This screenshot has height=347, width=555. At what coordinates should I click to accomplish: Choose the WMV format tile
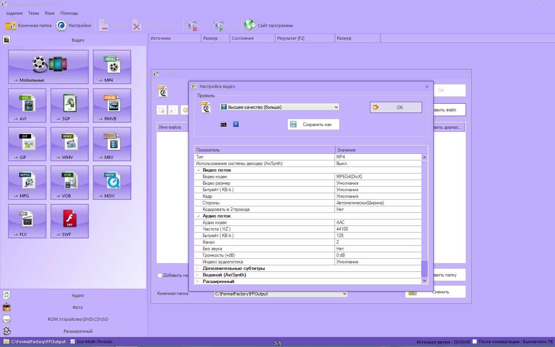(69, 144)
